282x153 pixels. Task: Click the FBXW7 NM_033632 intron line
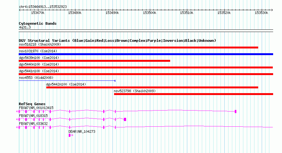tap(194, 127)
